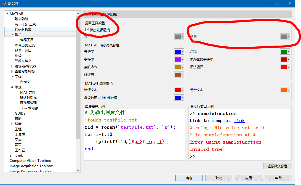Select 工作区 in the tree
The width and height of the screenshot is (301, 185).
pos(20,150)
